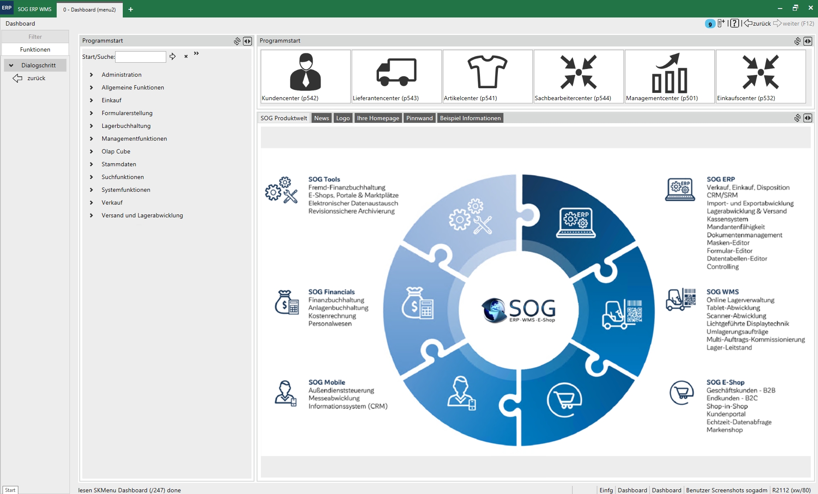This screenshot has height=494, width=818.
Task: Toggle width of the Programmstart tree panel
Action: 247,41
